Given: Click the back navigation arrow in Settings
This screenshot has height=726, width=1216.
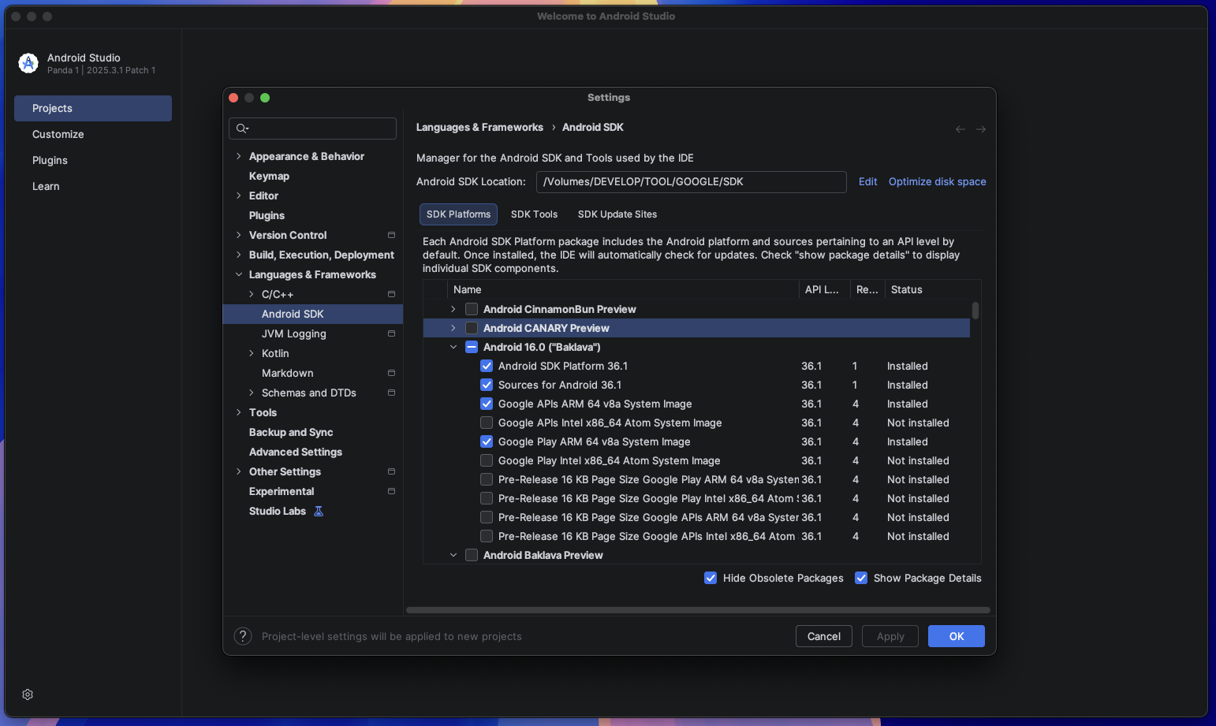Looking at the screenshot, I should pos(960,129).
